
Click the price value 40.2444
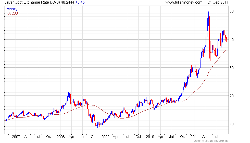point(67,2)
